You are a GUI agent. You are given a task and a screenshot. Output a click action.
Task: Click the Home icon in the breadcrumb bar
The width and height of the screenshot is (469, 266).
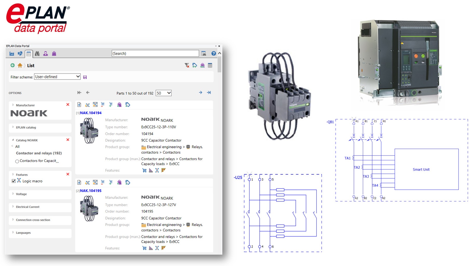pos(20,65)
